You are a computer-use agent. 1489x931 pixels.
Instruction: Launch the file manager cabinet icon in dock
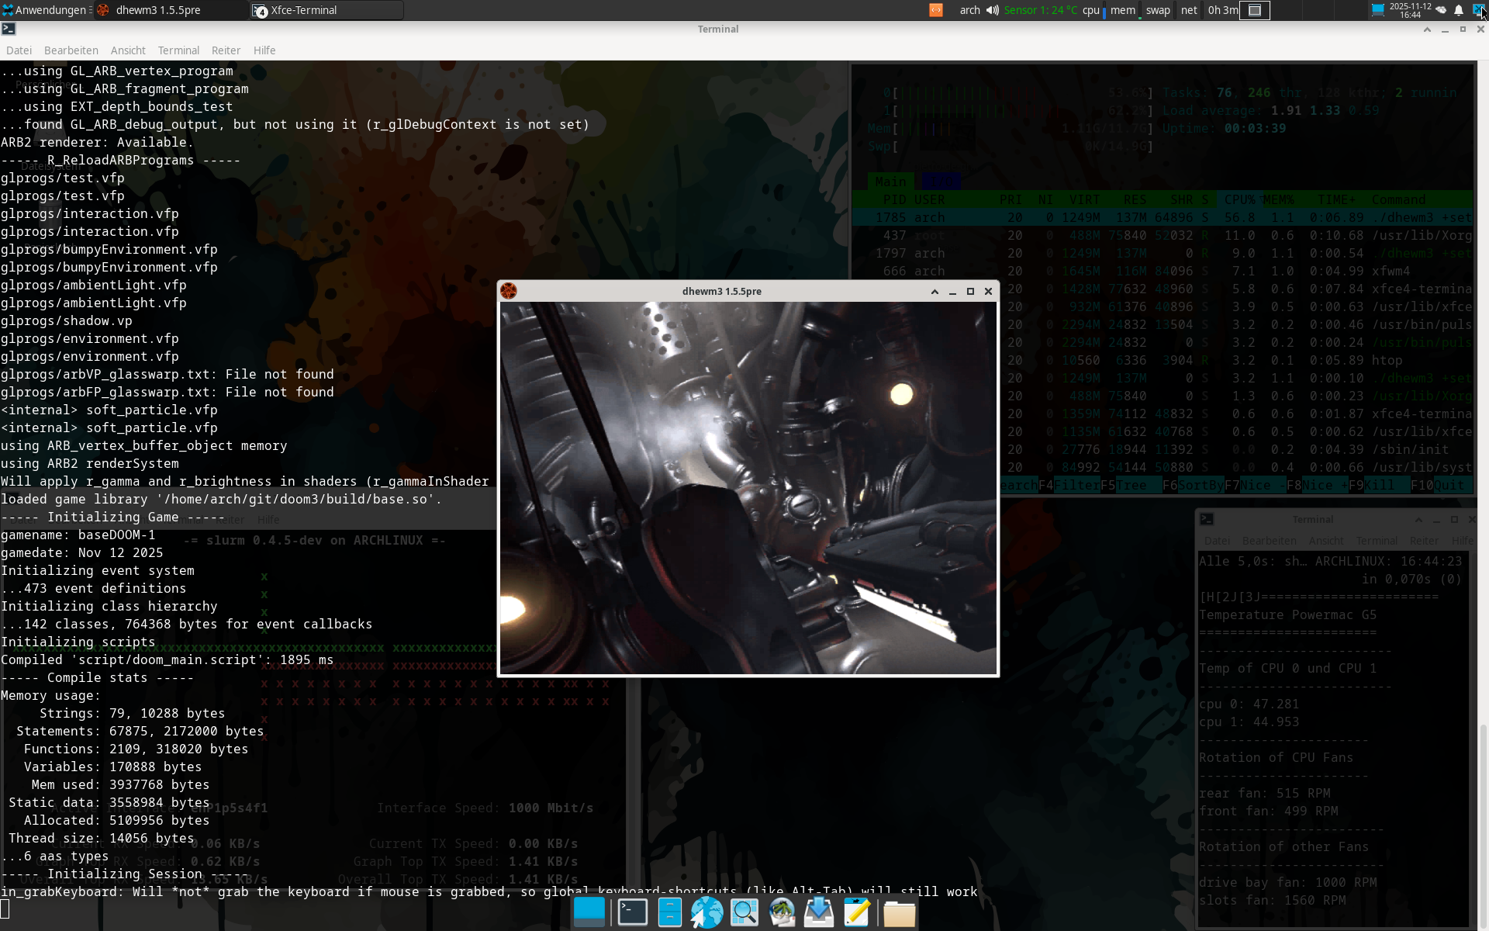669,913
